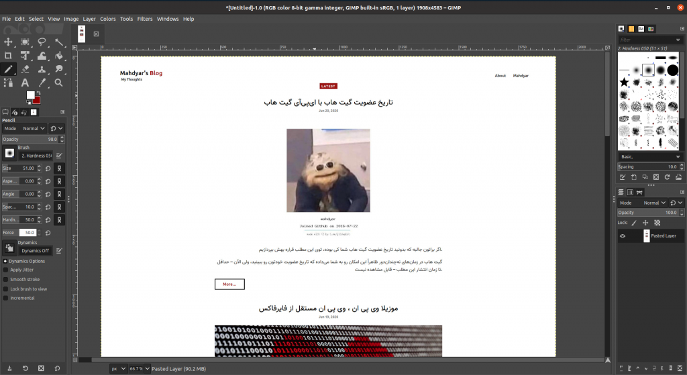Select the large solid round brush
Viewport: 687px width, 375px height.
pos(673,70)
